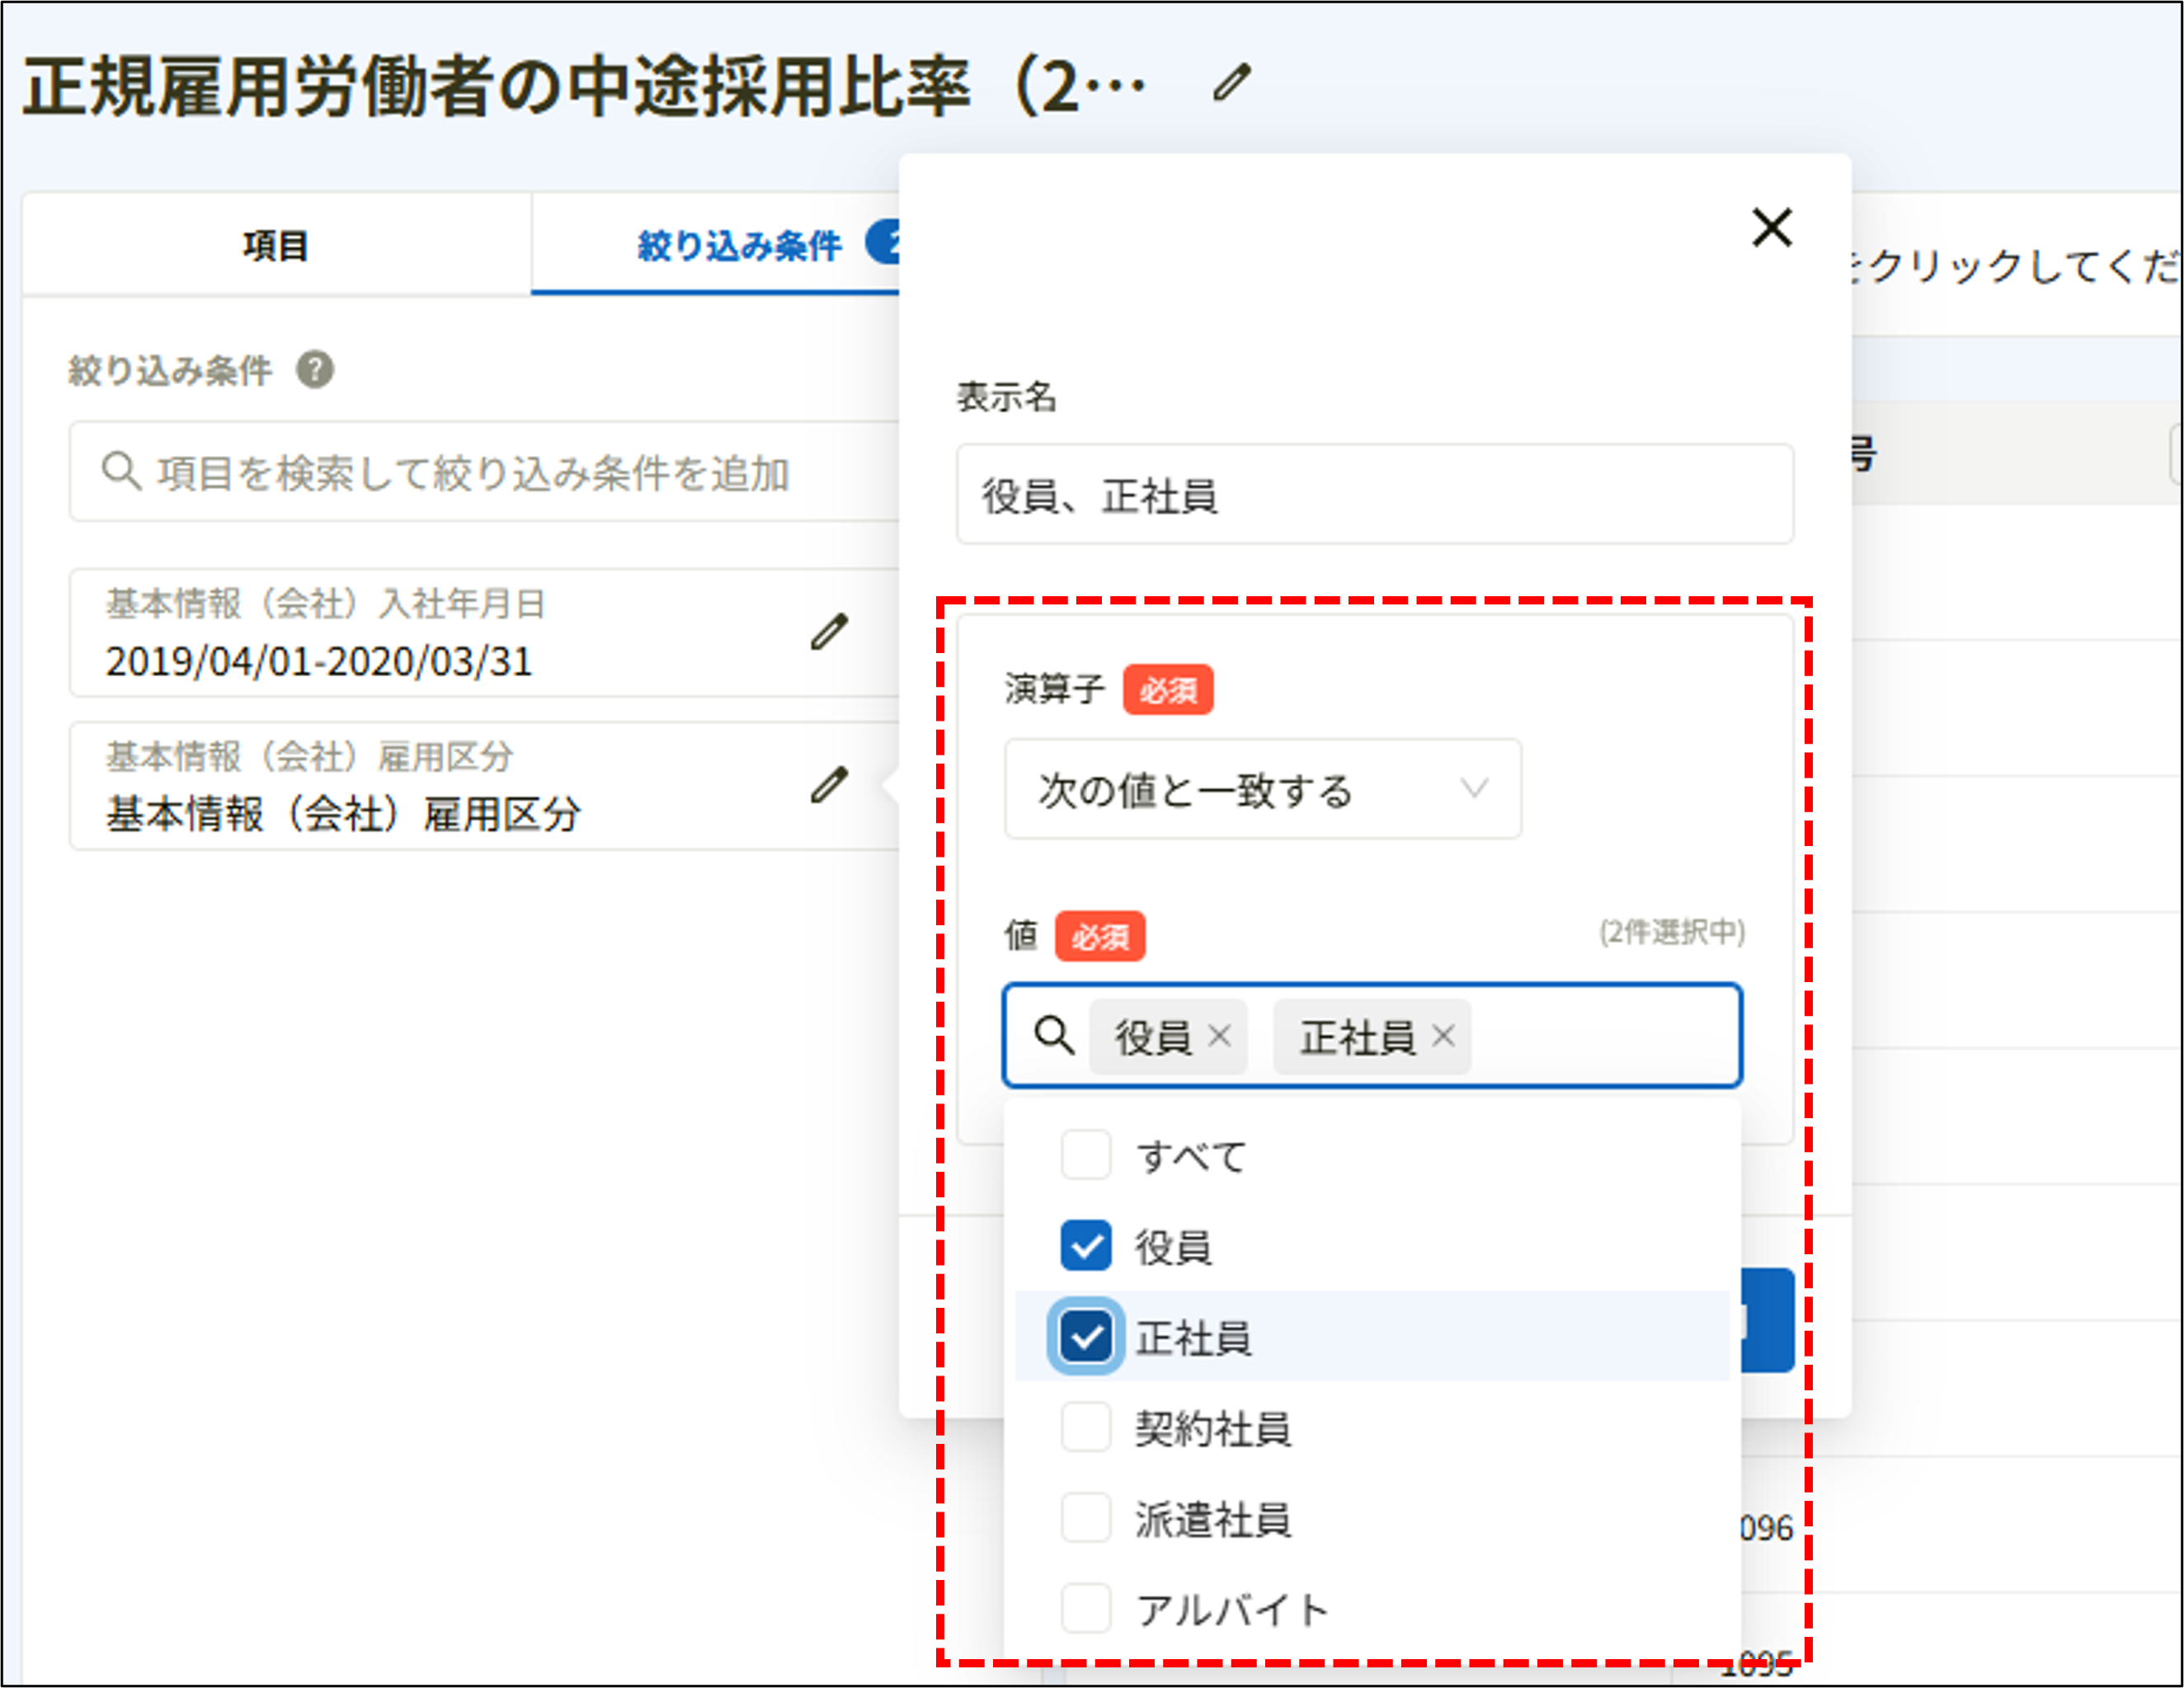This screenshot has width=2184, height=1688.
Task: Enable the 派遣社員 checkbox
Action: pyautogui.click(x=1086, y=1519)
